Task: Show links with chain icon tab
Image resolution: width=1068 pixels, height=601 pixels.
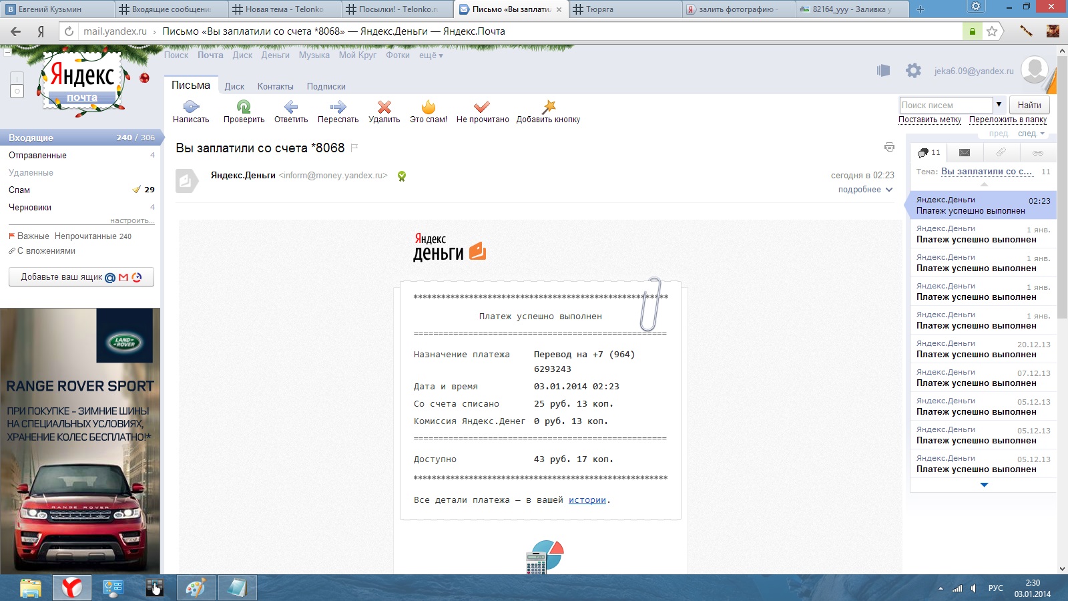Action: click(1038, 153)
